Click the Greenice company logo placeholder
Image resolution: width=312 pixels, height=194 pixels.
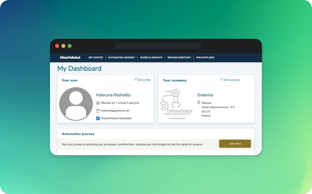coord(176,104)
